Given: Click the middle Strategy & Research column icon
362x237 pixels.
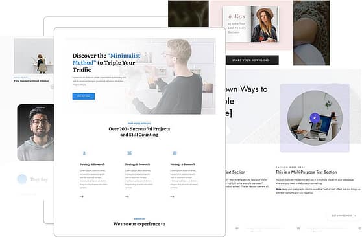Looking at the screenshot, I should tap(130, 153).
